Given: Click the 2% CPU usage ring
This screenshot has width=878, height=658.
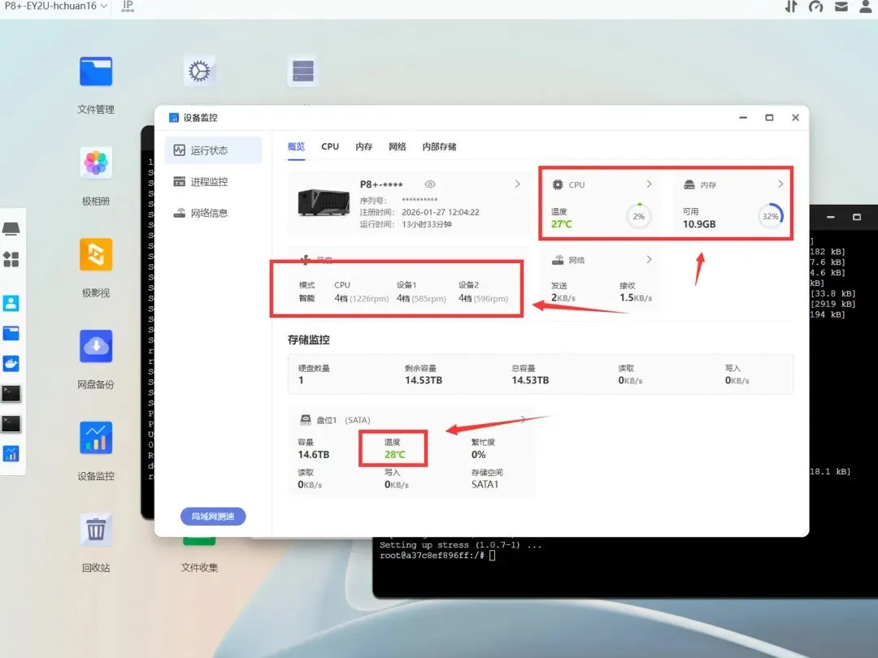Looking at the screenshot, I should tap(639, 216).
